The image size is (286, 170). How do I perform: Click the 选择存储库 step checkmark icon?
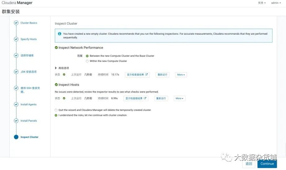(16, 55)
